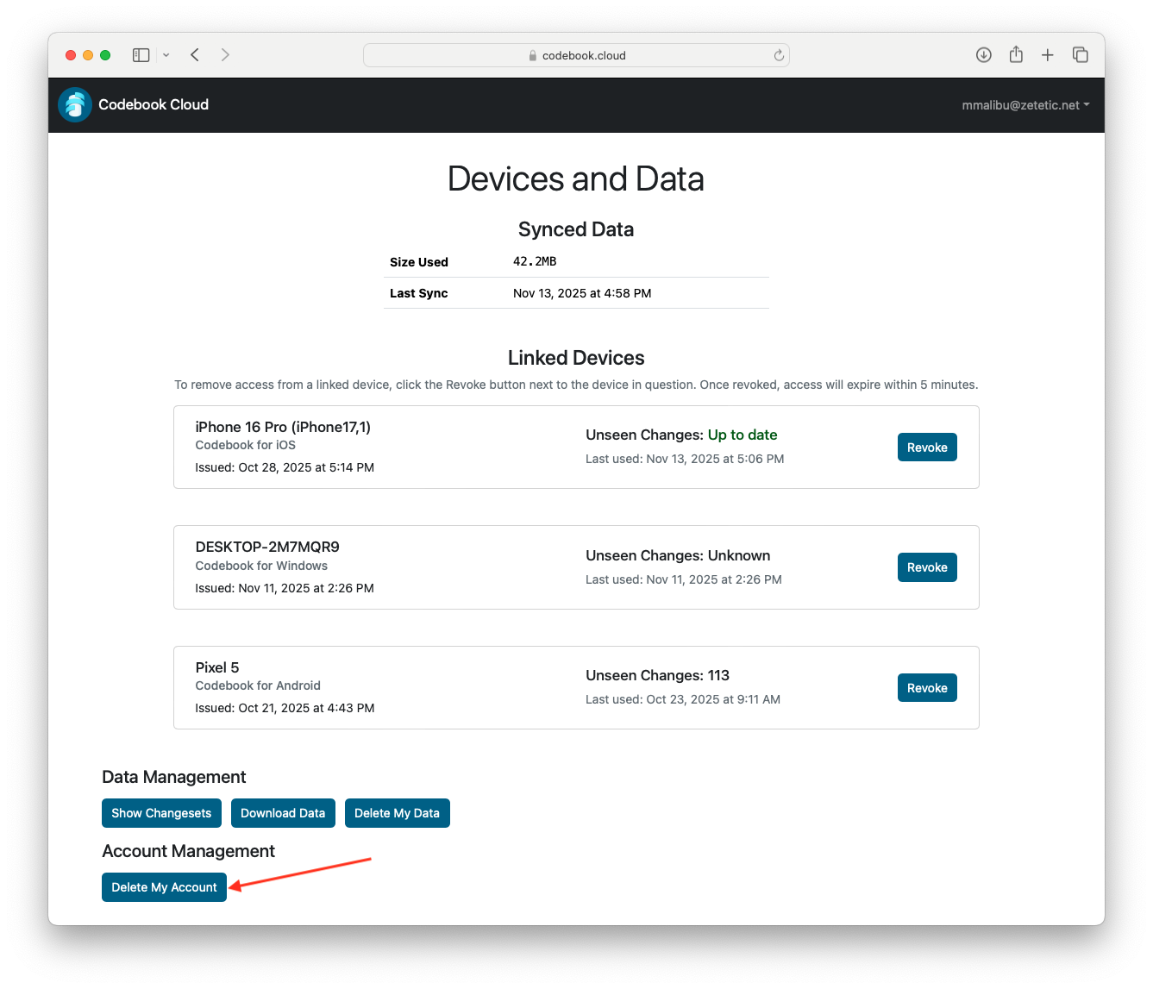Revoke access for iPhone 16 Pro
1153x989 pixels.
click(x=927, y=447)
